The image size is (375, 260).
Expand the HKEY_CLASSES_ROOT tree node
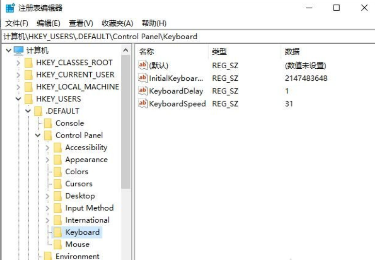[18, 63]
